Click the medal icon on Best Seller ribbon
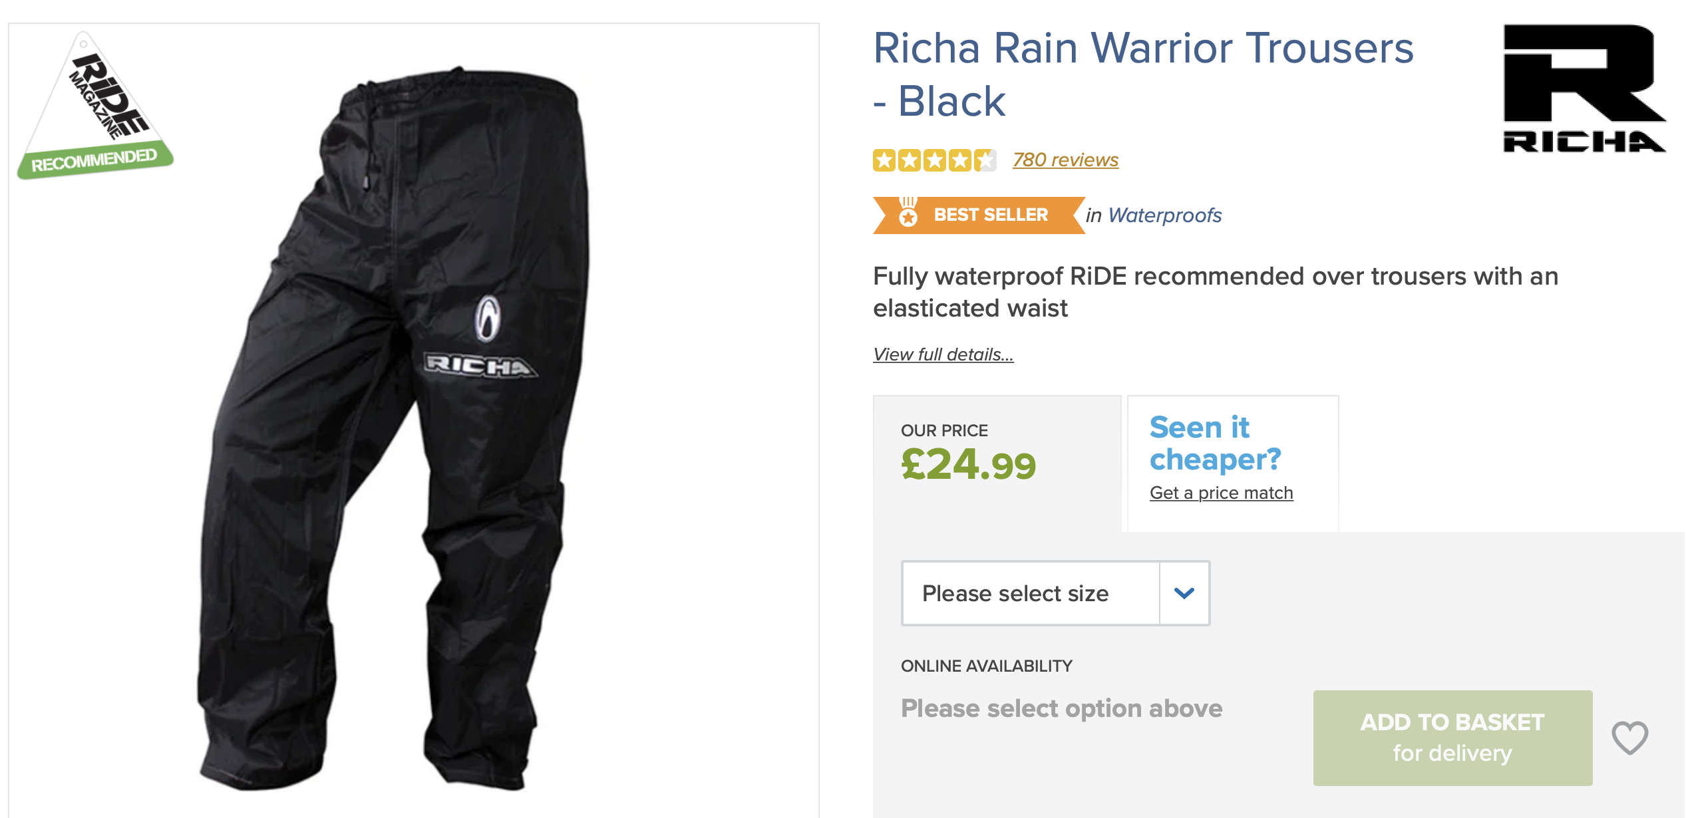Image resolution: width=1686 pixels, height=818 pixels. point(908,213)
